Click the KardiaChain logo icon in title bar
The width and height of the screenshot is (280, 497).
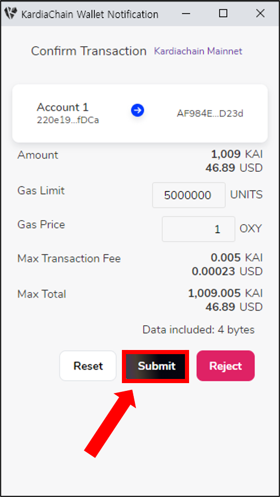[x=11, y=14]
